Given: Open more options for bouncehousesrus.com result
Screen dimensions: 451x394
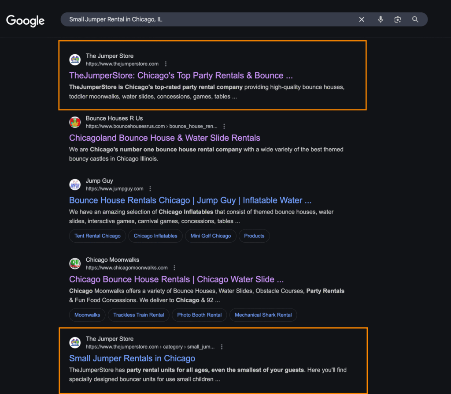Looking at the screenshot, I should 224,126.
